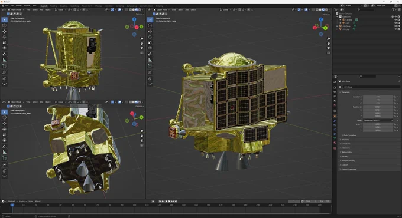
Task: Select the Measure tool in the top-left viewport
Action: tap(4, 60)
